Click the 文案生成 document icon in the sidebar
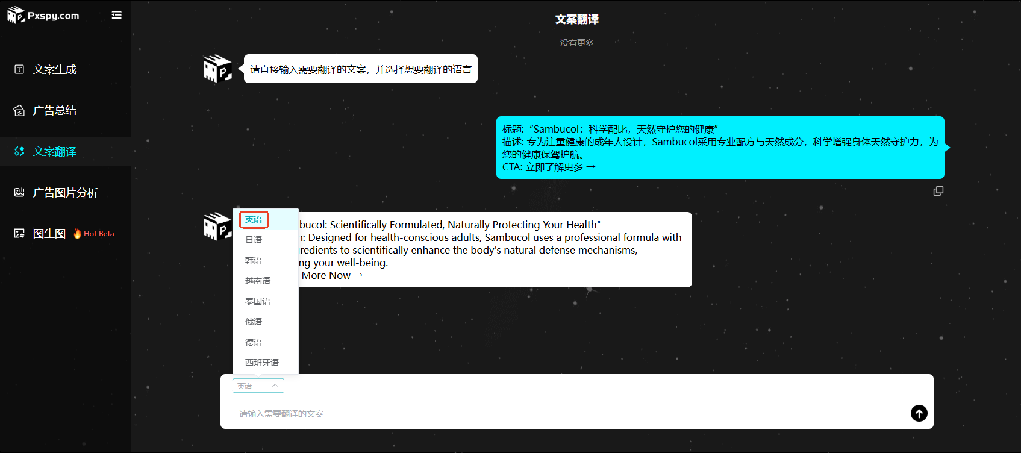1021x453 pixels. coord(19,69)
